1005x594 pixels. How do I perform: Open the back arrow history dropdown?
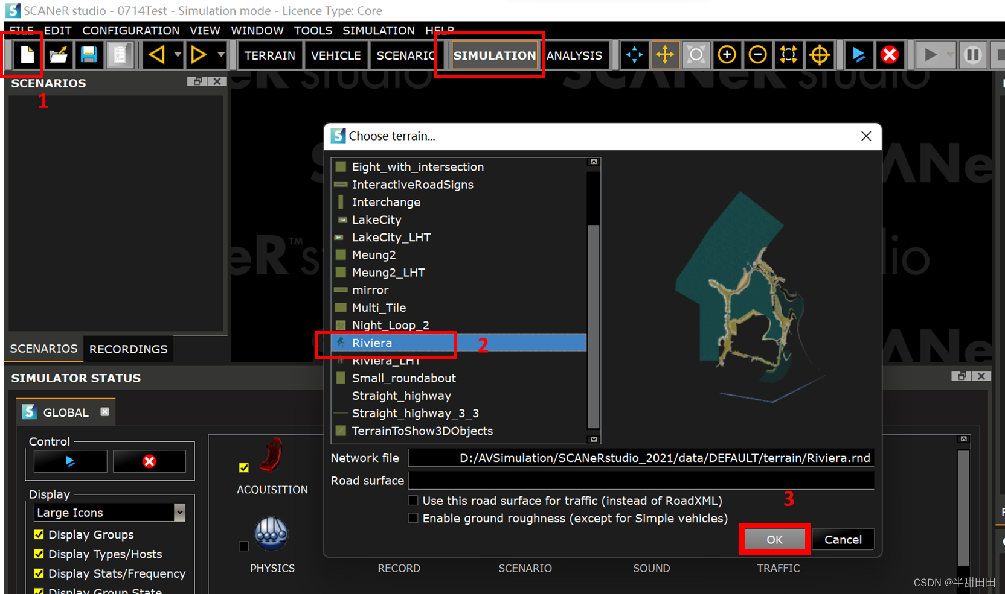tap(178, 55)
